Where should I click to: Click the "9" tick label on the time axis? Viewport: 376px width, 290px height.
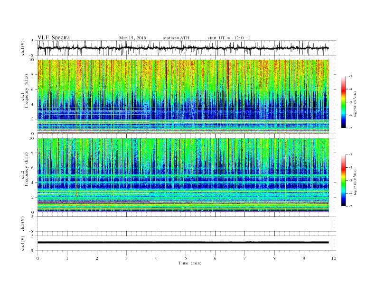coord(304,258)
